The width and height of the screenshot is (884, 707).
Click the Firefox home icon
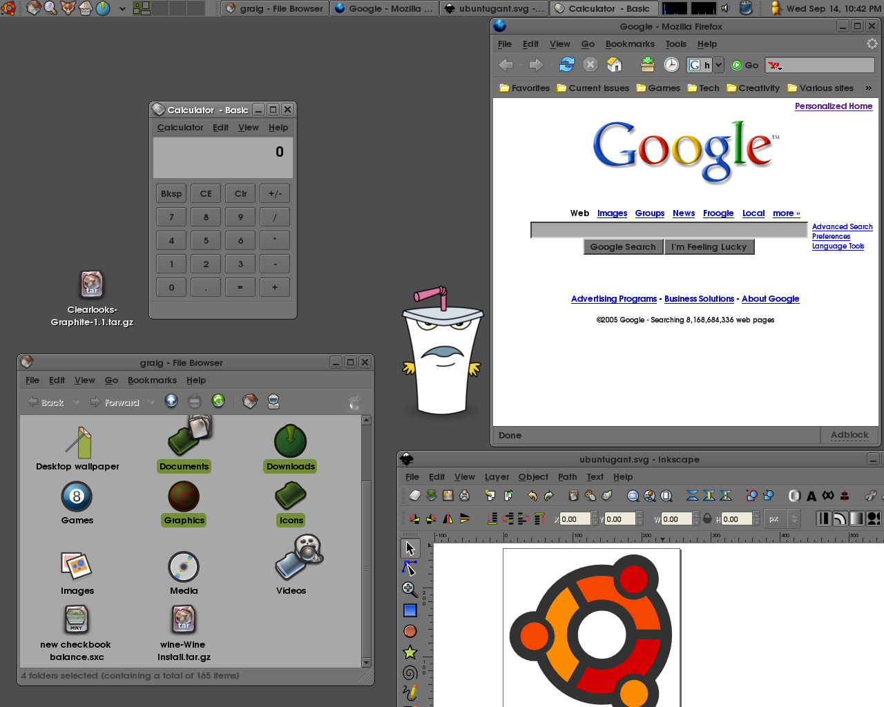(614, 64)
